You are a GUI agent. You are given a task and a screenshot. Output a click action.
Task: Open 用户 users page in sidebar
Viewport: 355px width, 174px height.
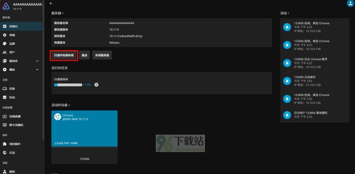click(12, 52)
